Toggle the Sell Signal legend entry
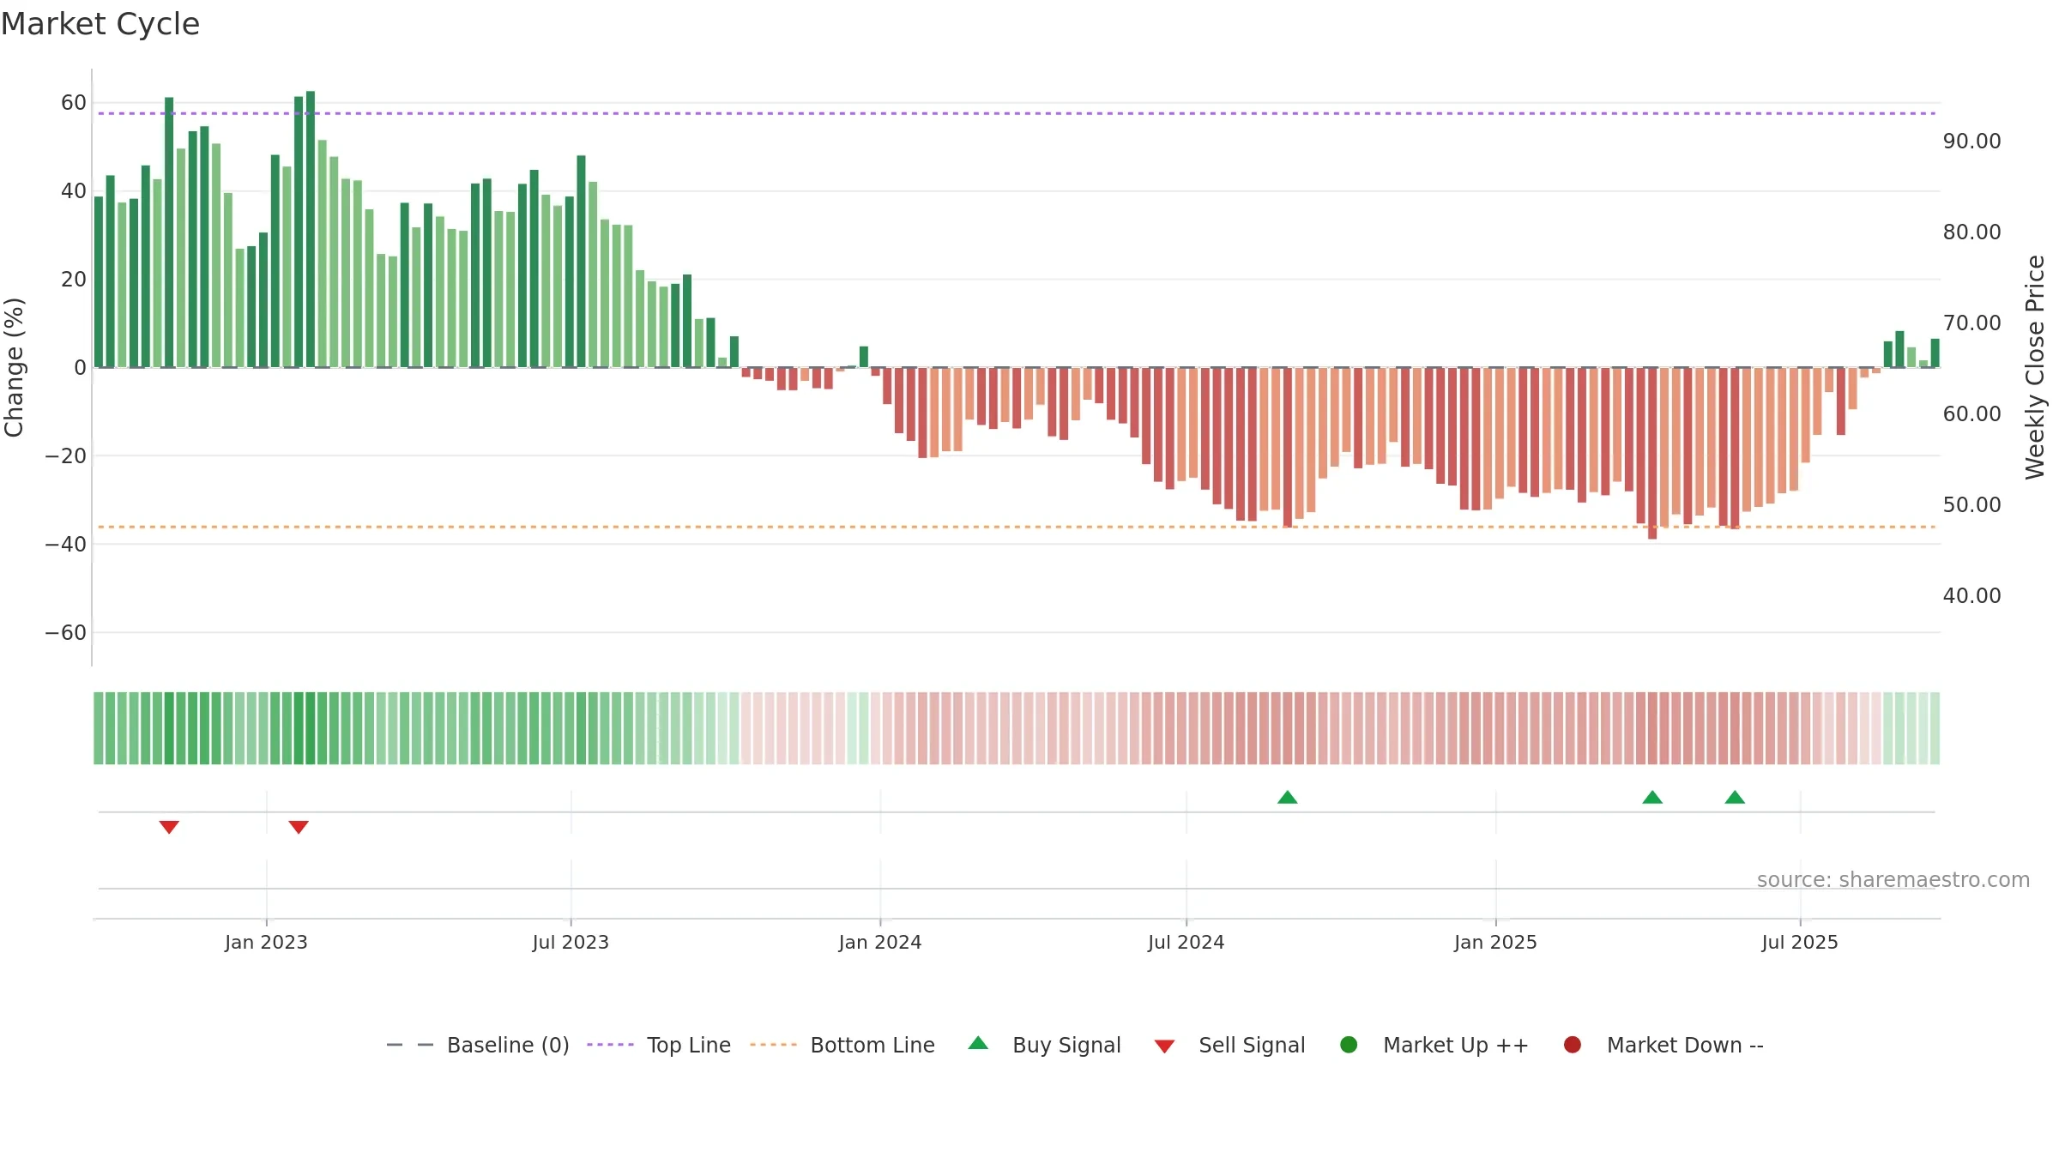This screenshot has height=1158, width=2059. point(1229,1045)
